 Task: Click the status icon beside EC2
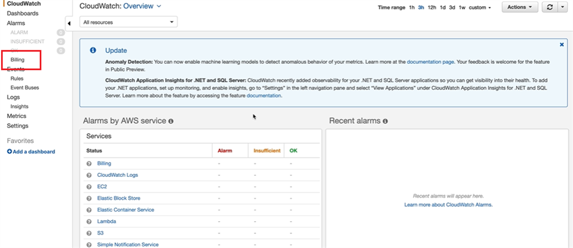tap(89, 186)
